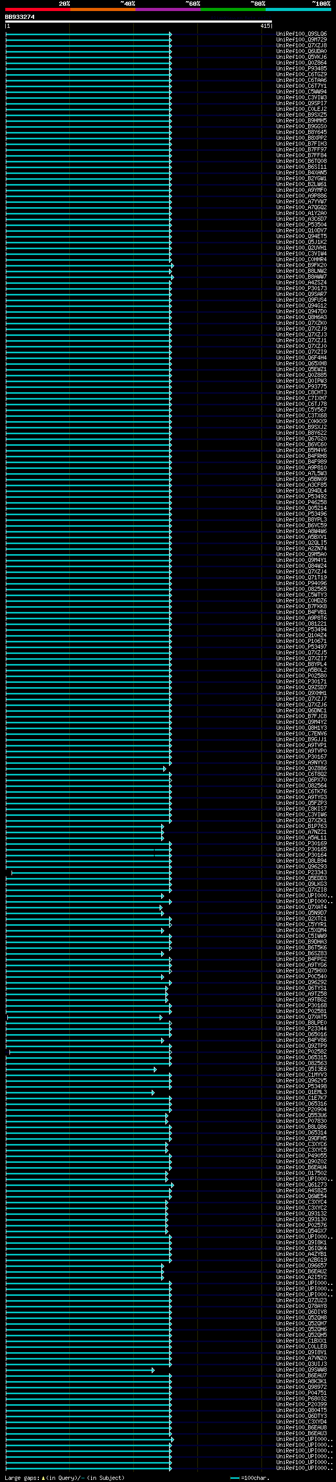The image size is (336, 1482).
Task: Select hit label UniRef100_B6EAU8
Action: (301, 1428)
